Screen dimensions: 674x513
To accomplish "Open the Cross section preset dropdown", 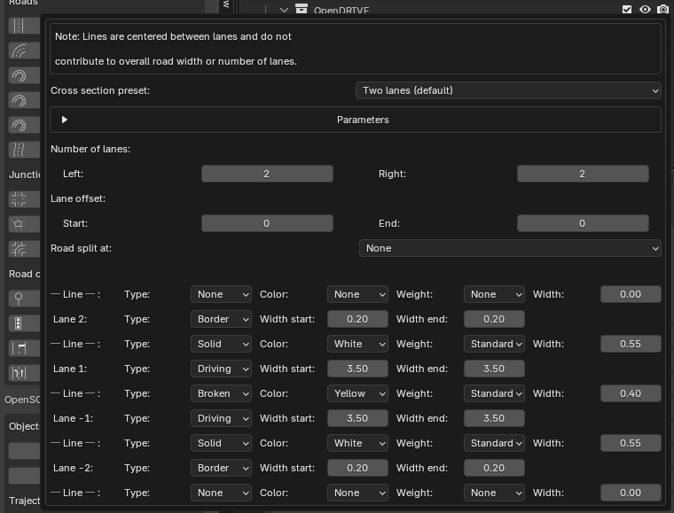I will tap(508, 90).
